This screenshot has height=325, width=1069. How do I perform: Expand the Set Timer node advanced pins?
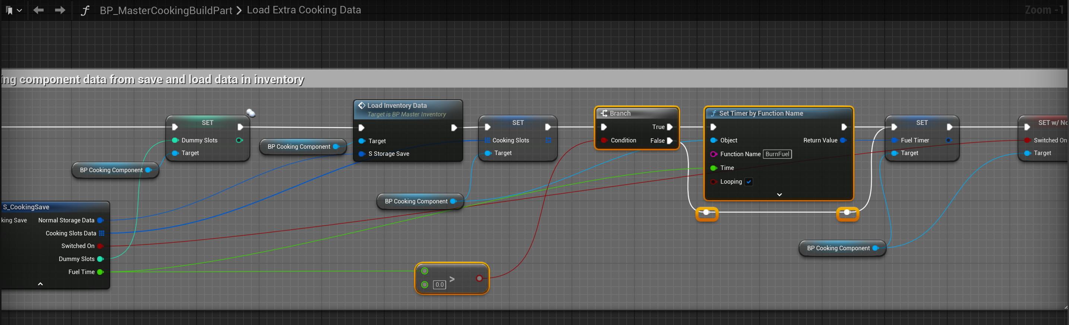[x=779, y=194]
